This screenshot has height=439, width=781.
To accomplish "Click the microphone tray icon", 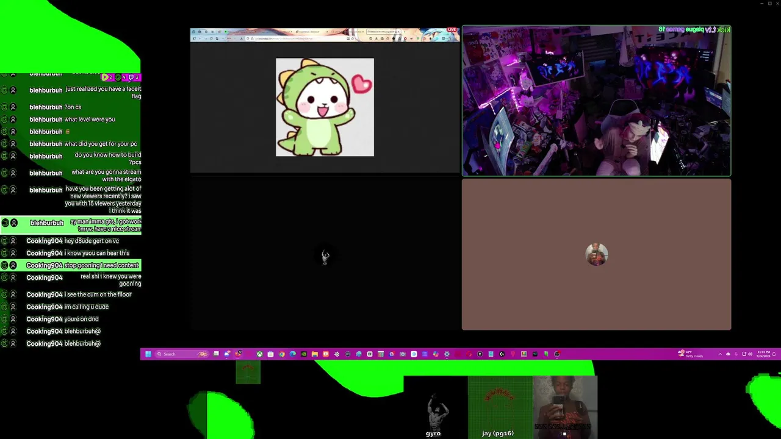I will pyautogui.click(x=736, y=354).
